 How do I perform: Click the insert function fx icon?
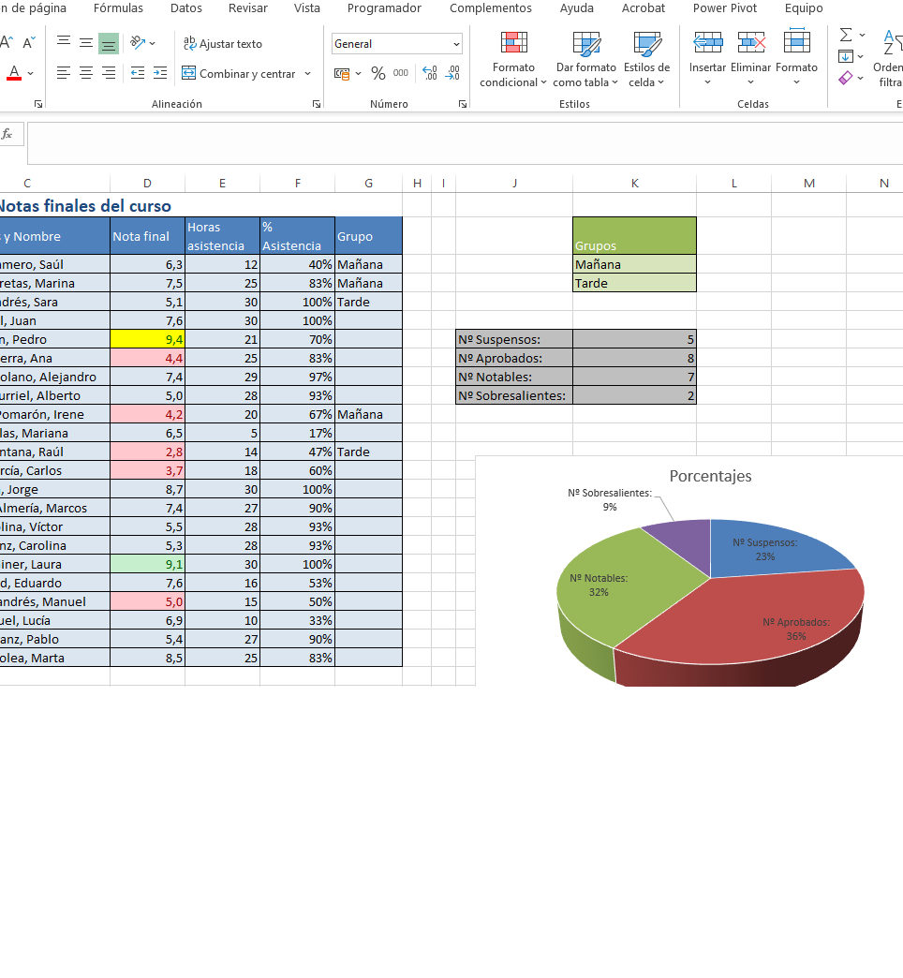pos(7,135)
